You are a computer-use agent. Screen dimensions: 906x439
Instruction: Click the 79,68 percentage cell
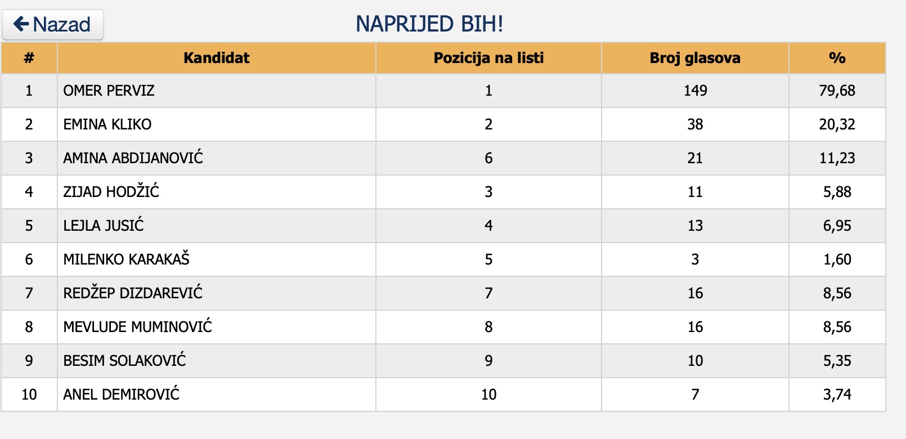837,91
